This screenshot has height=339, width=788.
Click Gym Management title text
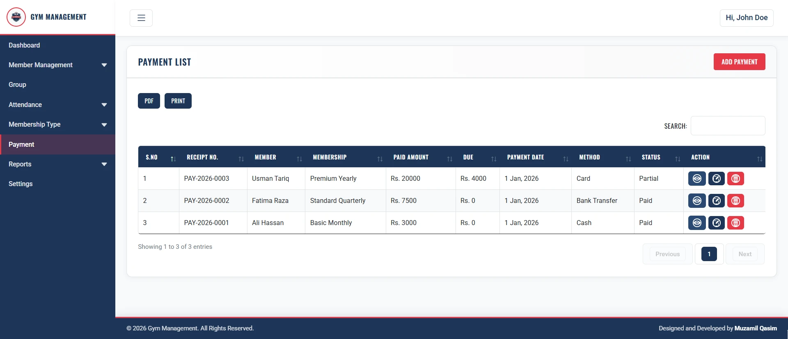click(58, 17)
